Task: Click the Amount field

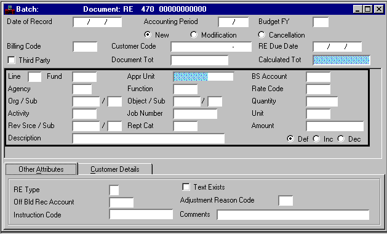Action: point(335,126)
